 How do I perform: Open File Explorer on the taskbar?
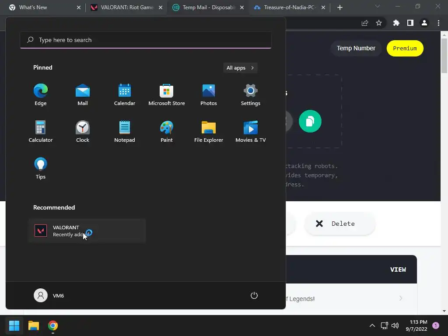(33, 325)
